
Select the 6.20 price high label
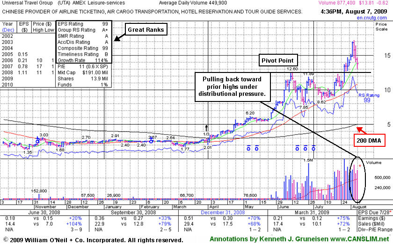(x=250, y=113)
